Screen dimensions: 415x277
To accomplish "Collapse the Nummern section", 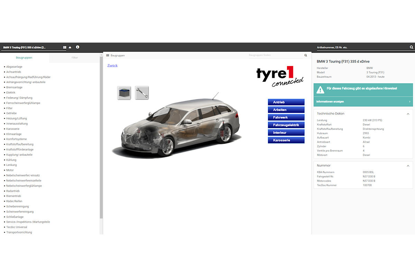I will (x=408, y=166).
